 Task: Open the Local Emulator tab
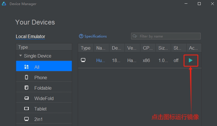30,36
